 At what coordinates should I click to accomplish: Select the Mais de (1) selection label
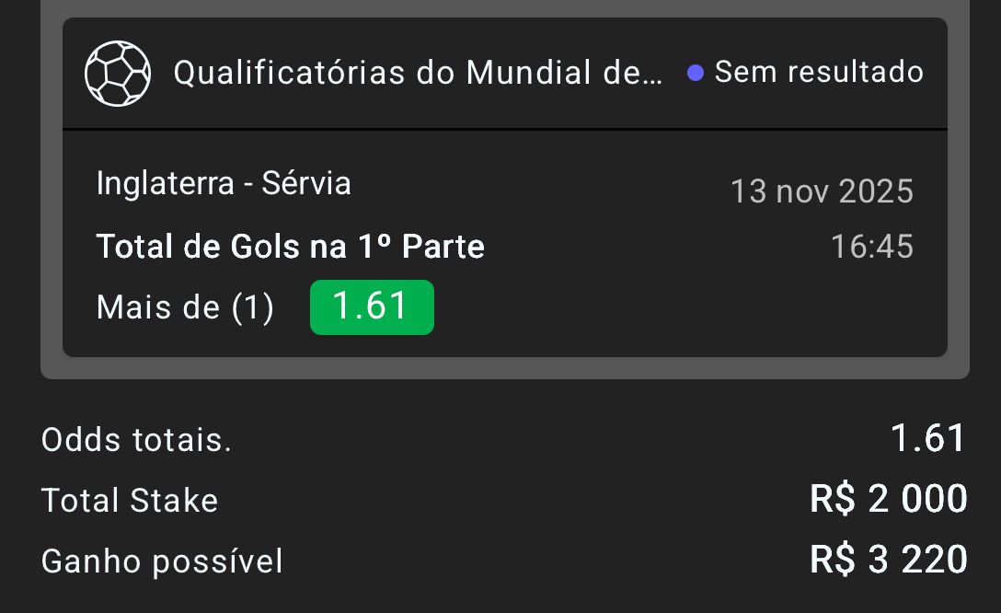(185, 307)
